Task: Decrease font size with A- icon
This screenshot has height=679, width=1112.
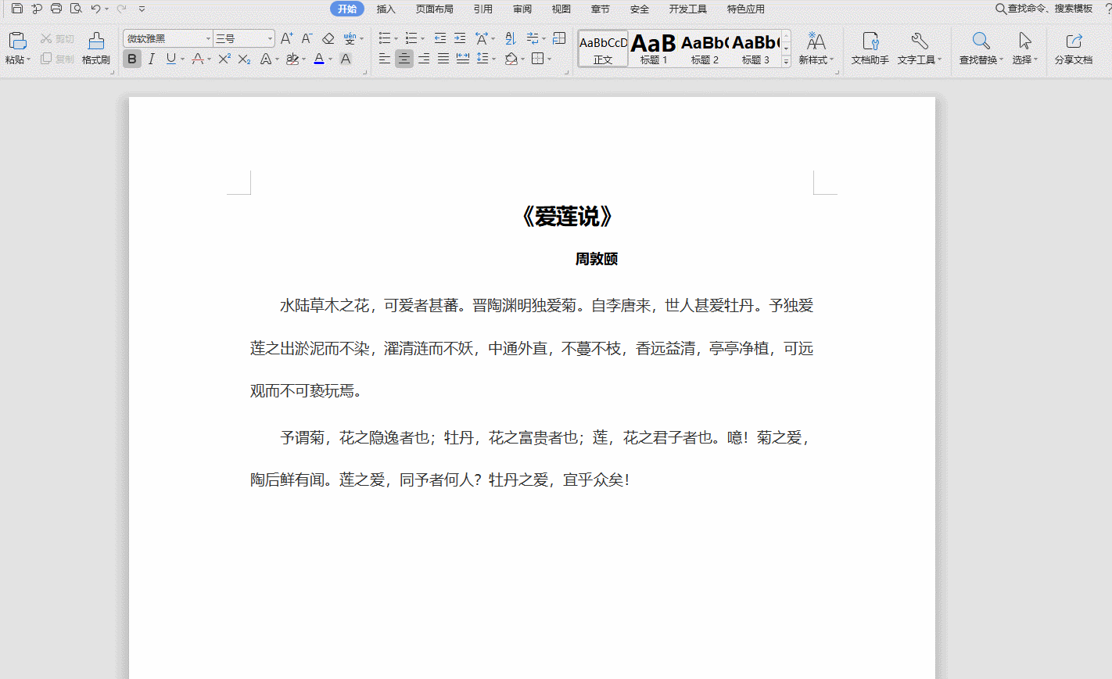Action: (307, 38)
